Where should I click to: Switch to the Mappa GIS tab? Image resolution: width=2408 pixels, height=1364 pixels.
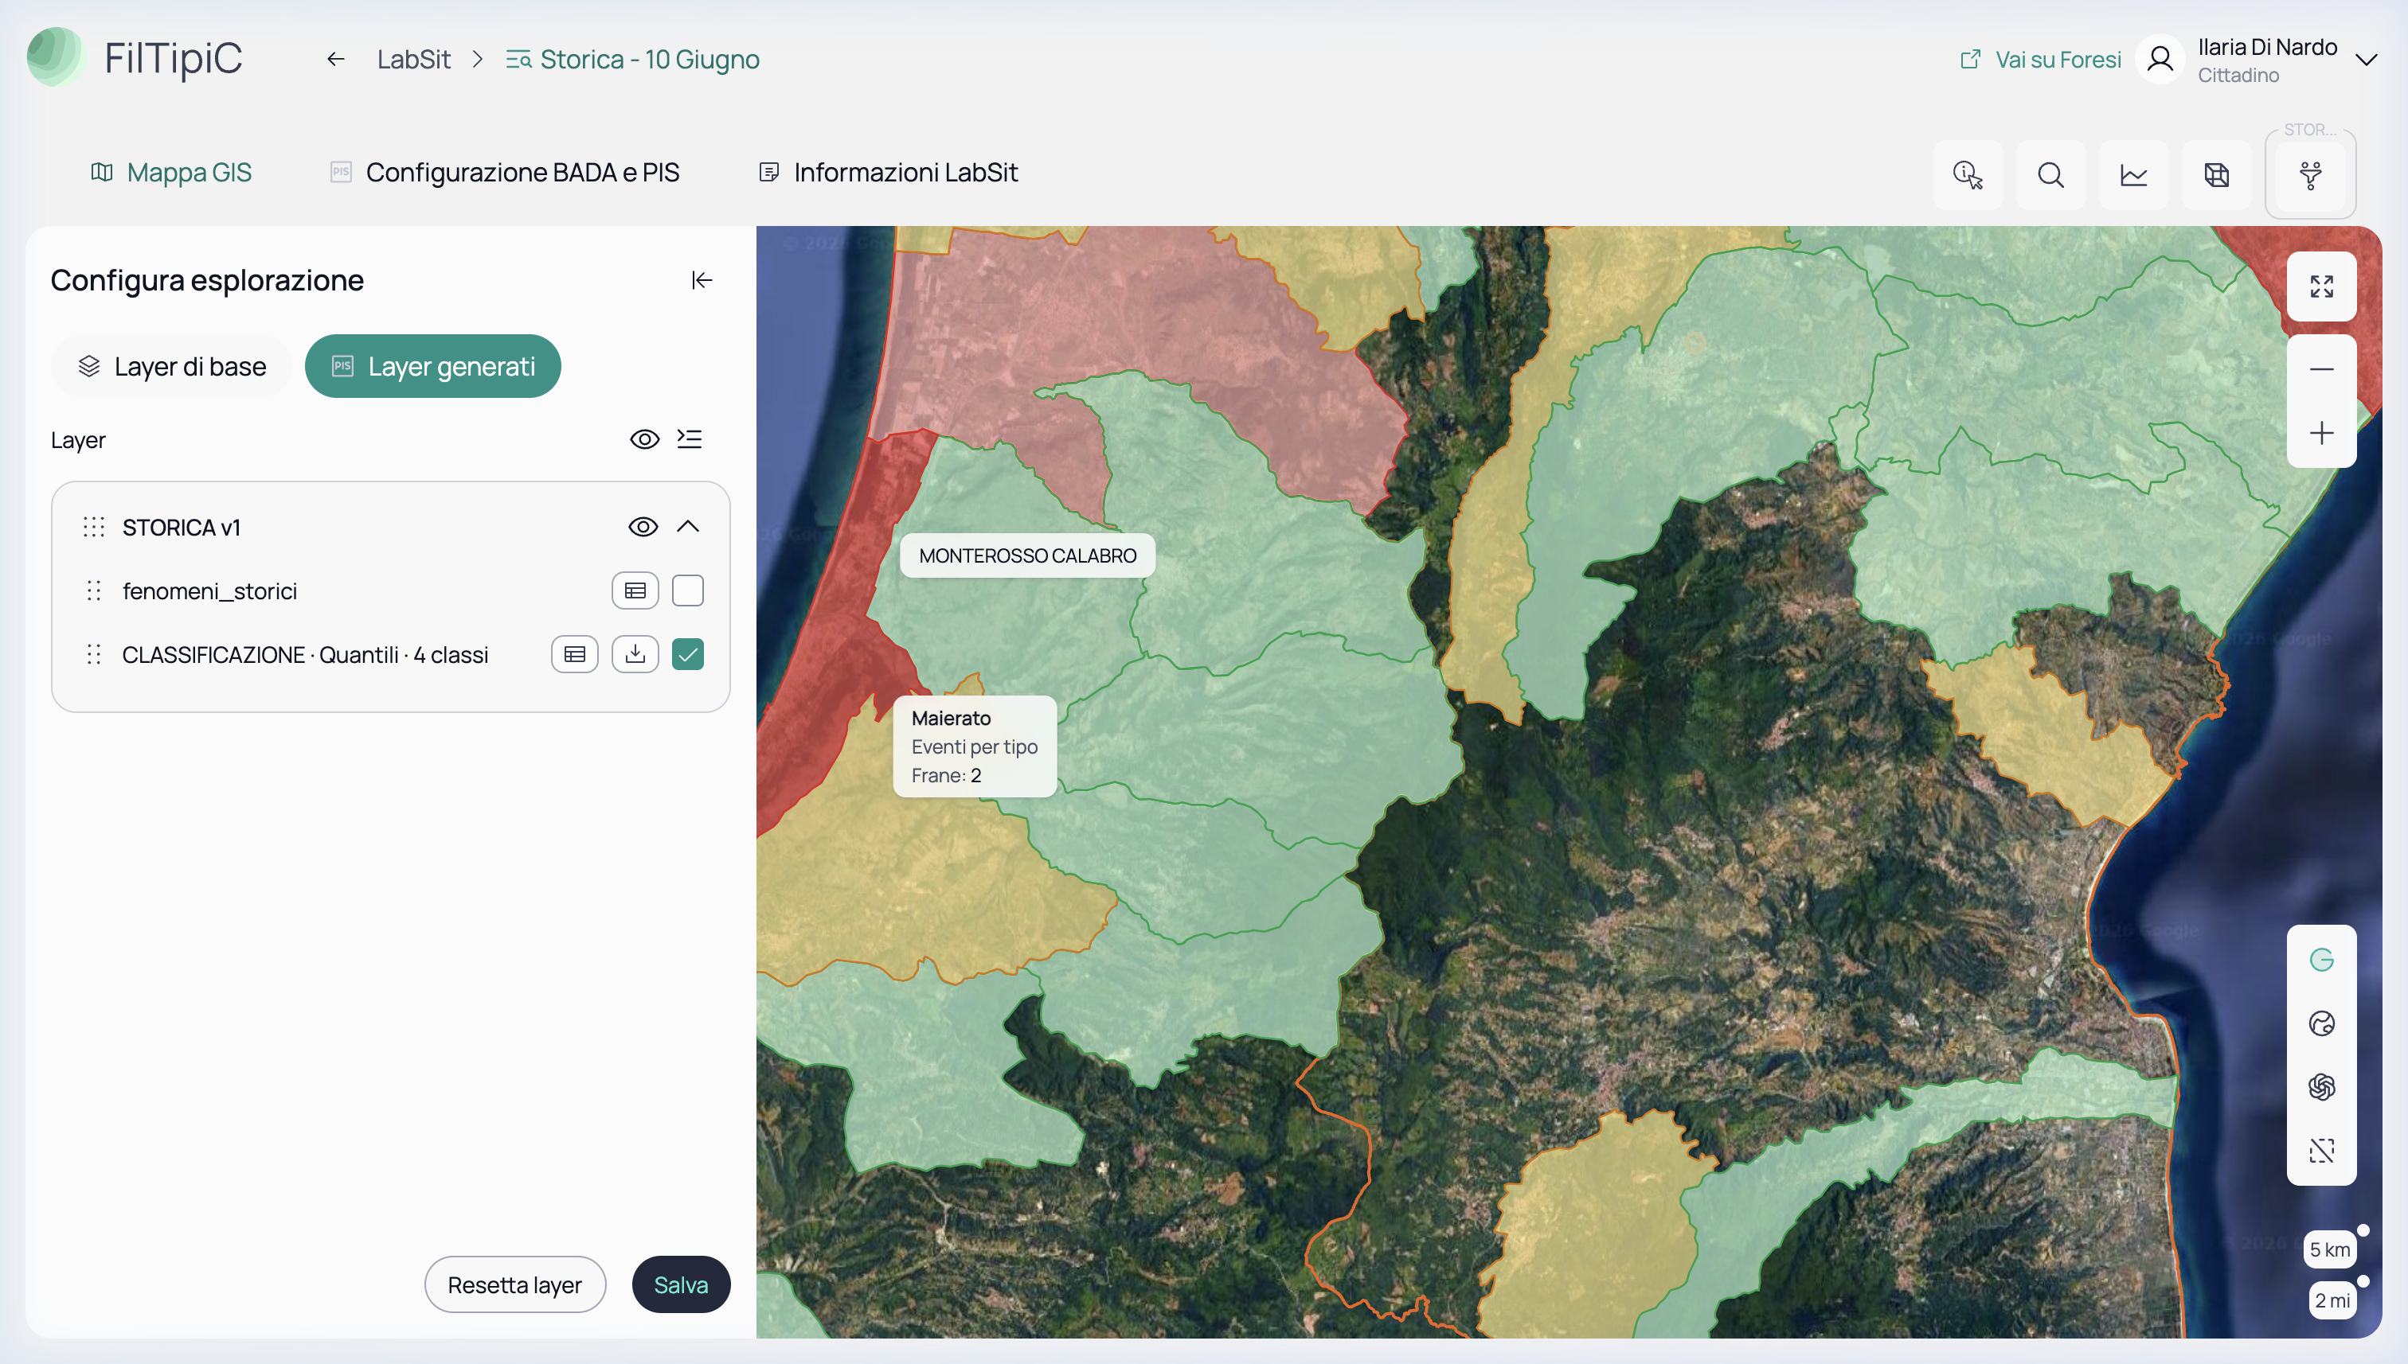(x=170, y=173)
